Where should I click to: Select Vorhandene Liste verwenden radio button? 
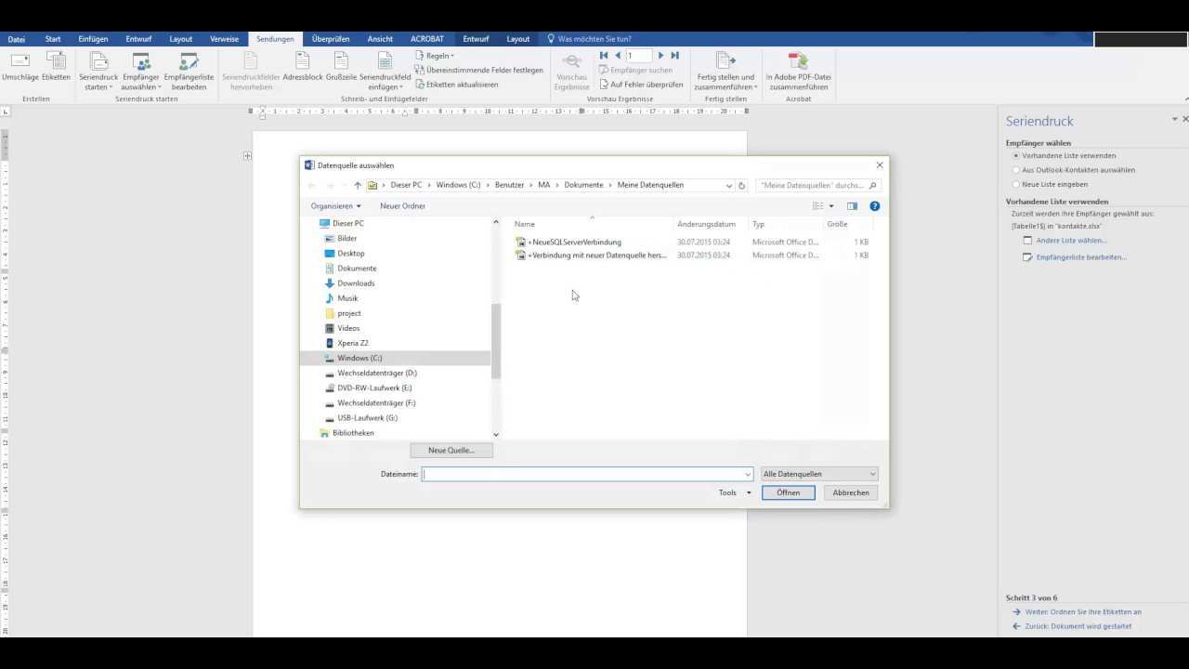tap(1016, 156)
